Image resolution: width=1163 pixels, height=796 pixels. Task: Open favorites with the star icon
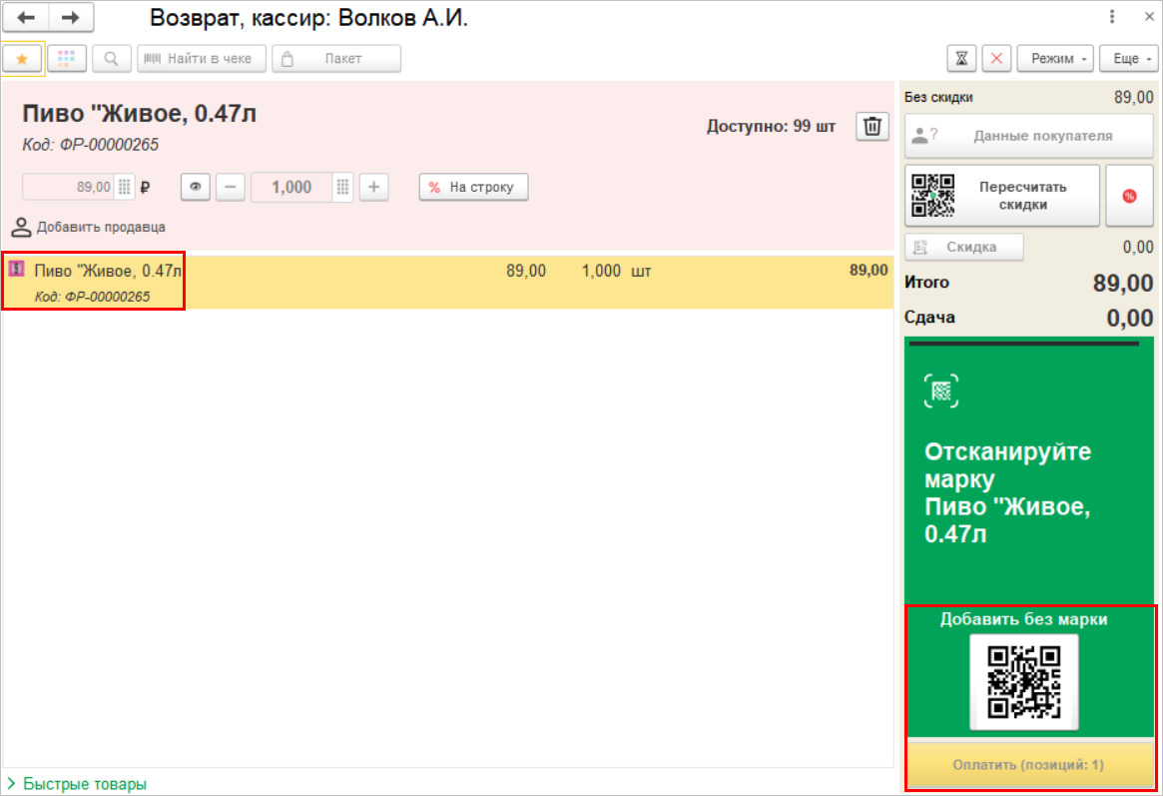coord(22,59)
